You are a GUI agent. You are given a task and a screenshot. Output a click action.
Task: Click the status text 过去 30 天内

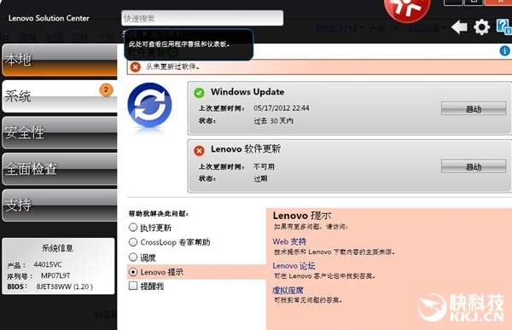[x=274, y=121]
